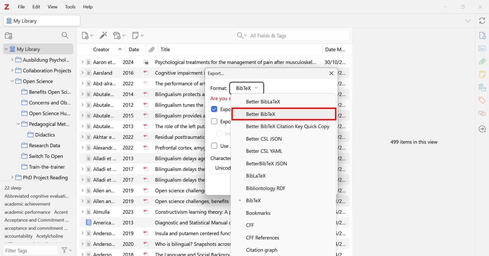The width and height of the screenshot is (489, 256).
Task: Click the attachment paperclip column header
Action: pyautogui.click(x=152, y=49)
